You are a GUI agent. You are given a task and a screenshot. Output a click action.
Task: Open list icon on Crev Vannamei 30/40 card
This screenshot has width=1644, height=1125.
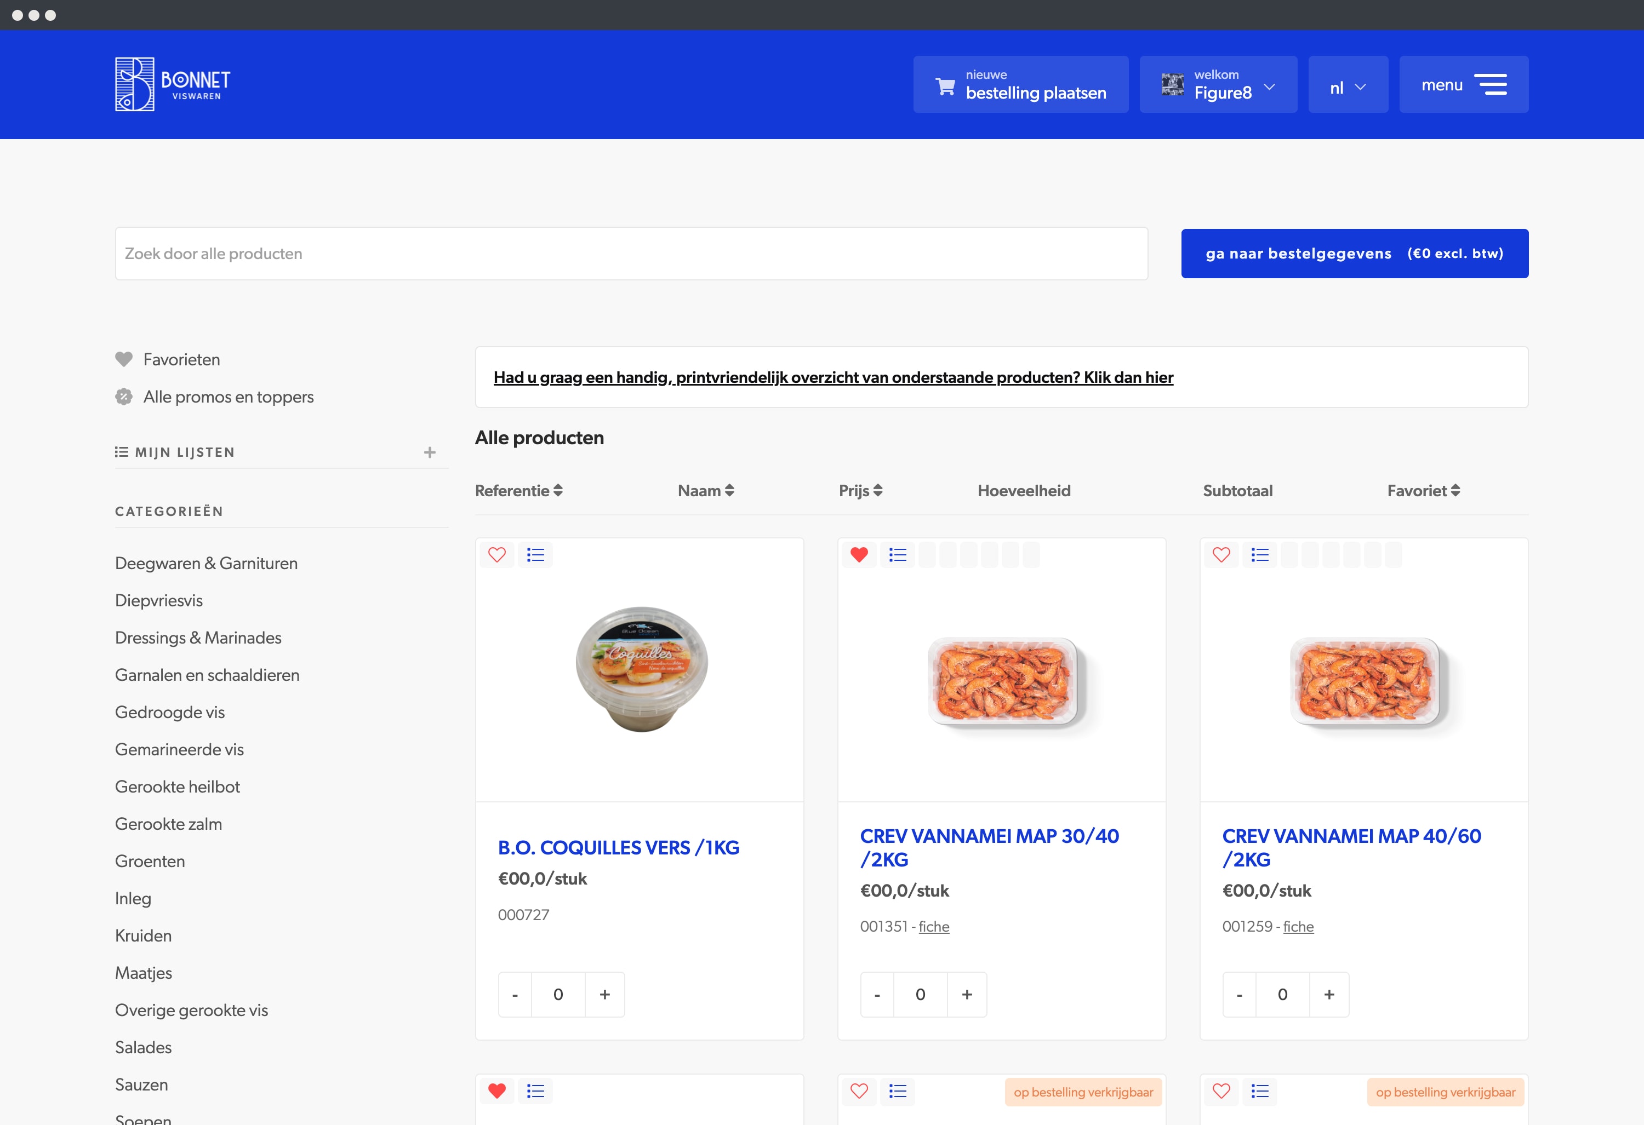pos(898,555)
